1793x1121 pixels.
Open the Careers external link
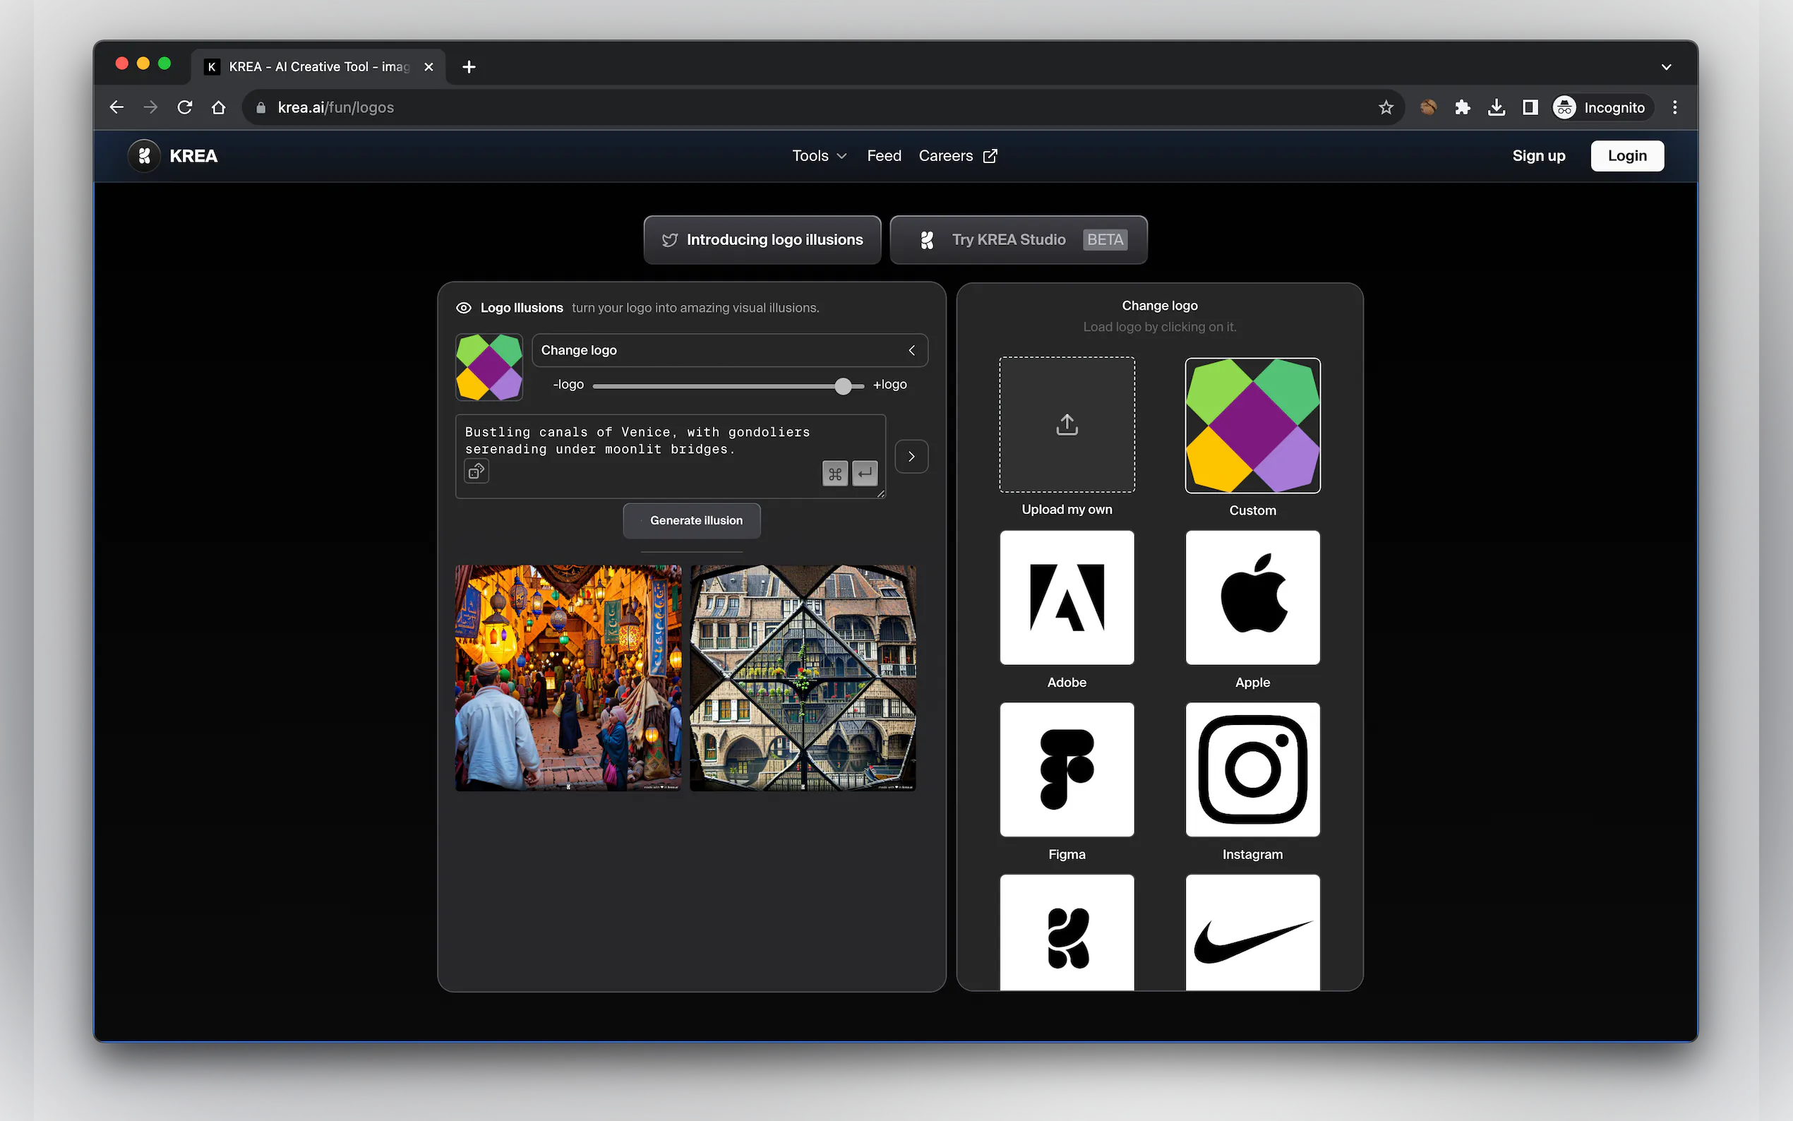pos(958,156)
